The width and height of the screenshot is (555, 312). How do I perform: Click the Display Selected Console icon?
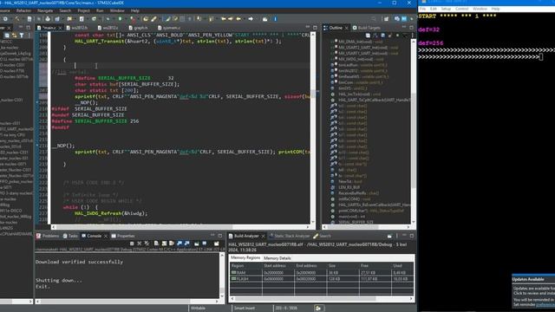click(205, 244)
